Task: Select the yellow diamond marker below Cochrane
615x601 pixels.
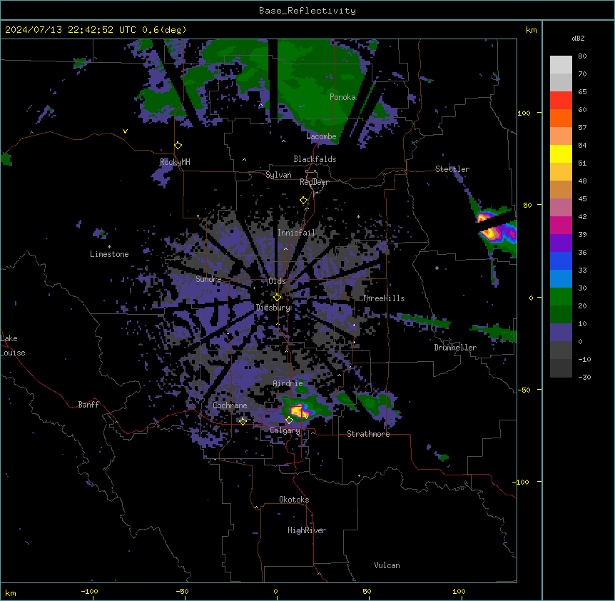Action: [x=243, y=421]
